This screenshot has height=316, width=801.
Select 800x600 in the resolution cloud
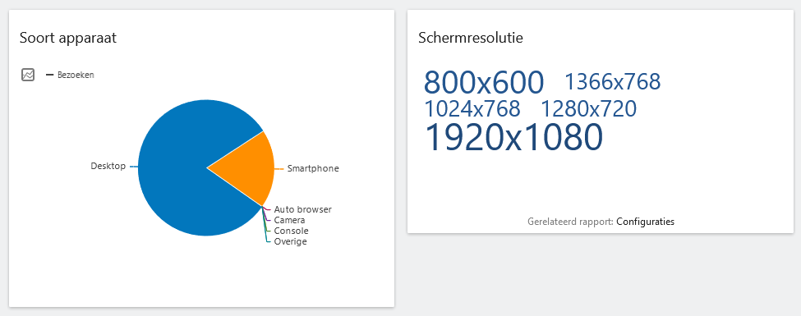click(x=484, y=82)
